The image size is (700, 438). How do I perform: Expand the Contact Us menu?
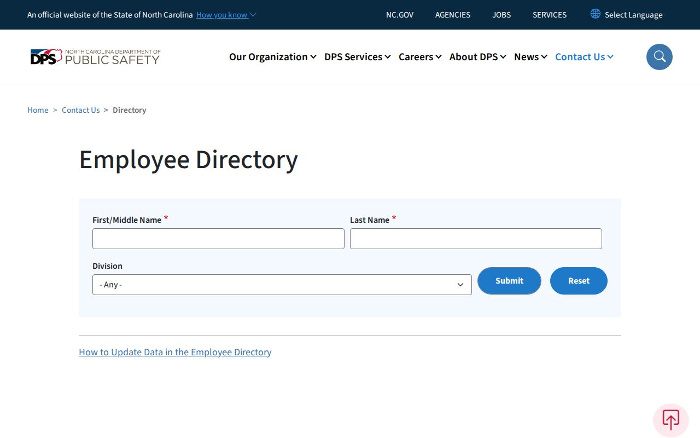(x=584, y=57)
